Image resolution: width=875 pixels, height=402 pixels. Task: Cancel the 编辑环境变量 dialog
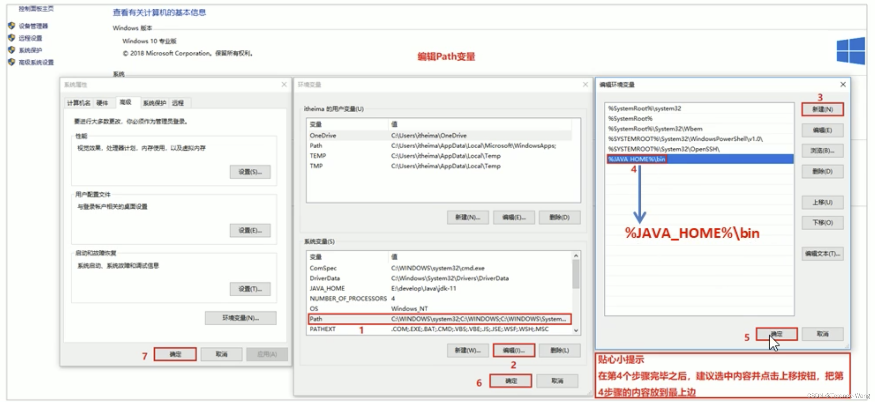pos(822,334)
